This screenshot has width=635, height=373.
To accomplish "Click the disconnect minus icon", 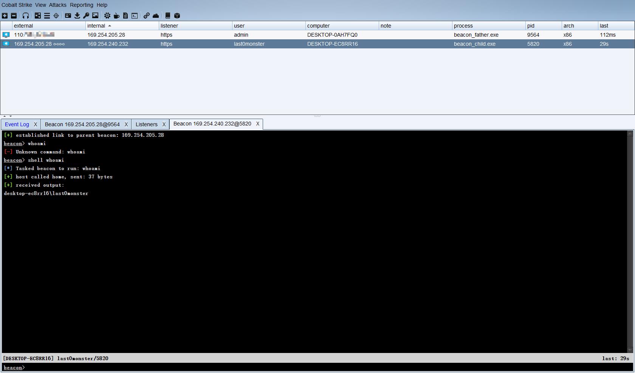I will [x=14, y=15].
